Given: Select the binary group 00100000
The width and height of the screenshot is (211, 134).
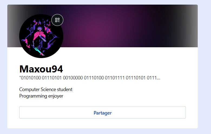Looking at the screenshot, I should [73, 78].
